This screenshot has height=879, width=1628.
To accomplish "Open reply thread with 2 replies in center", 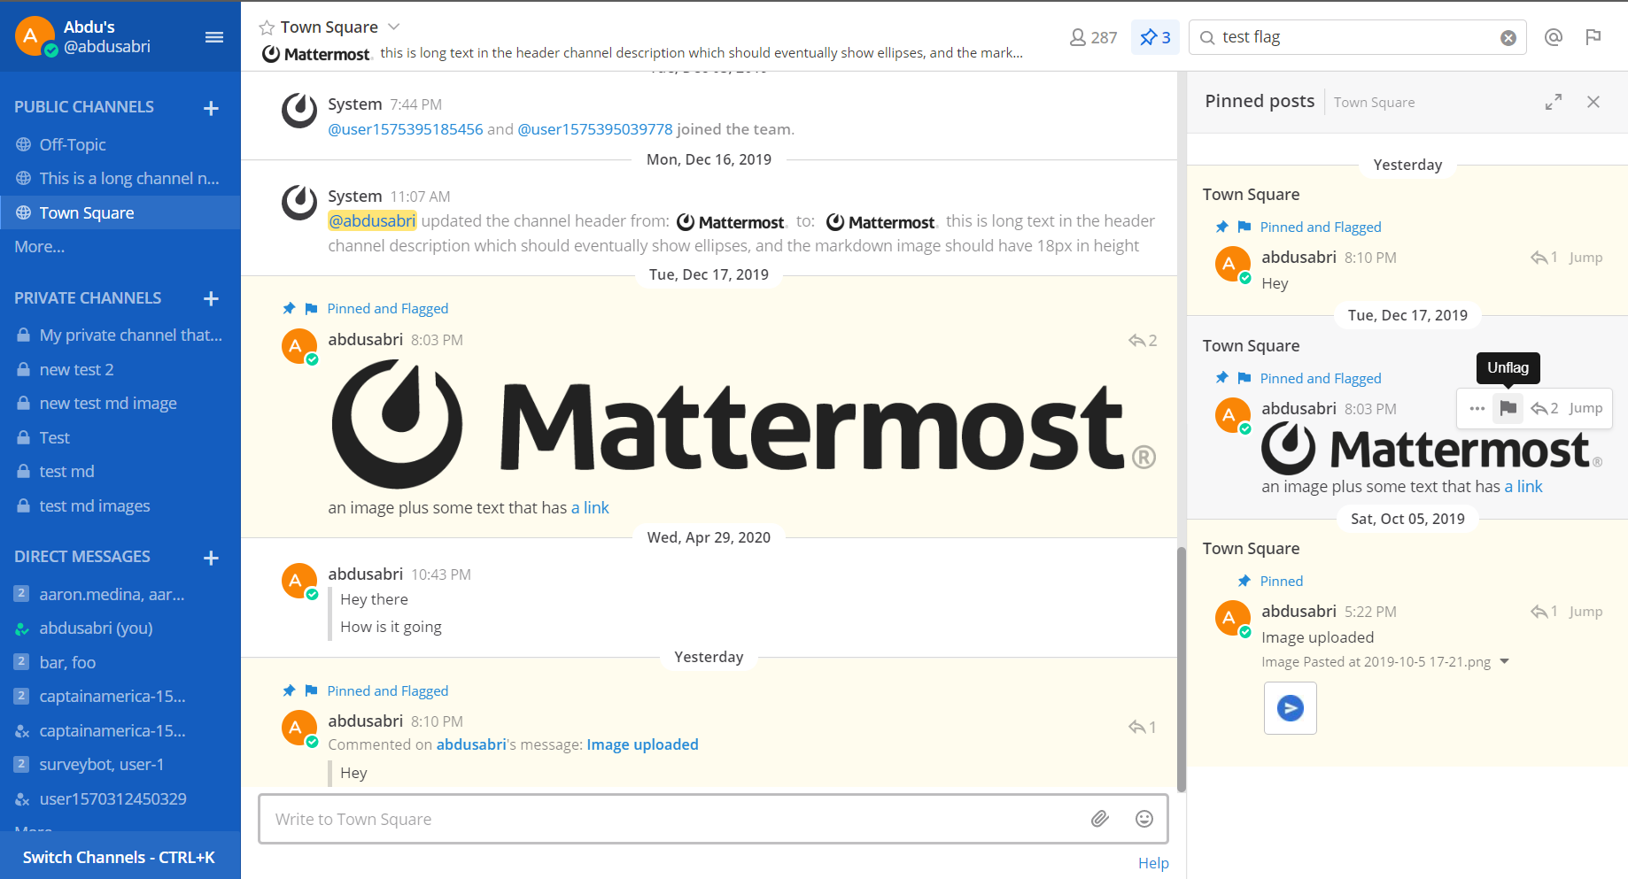I will (1143, 340).
